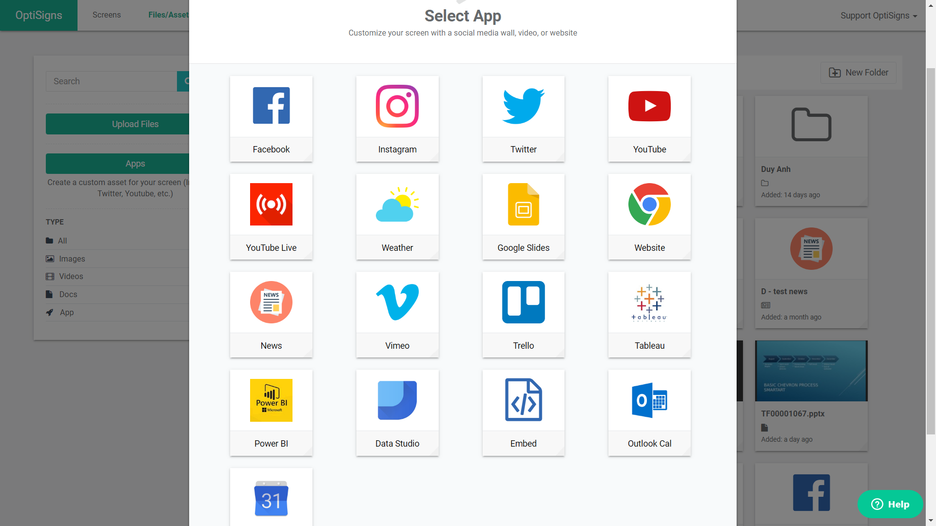The height and width of the screenshot is (526, 936).
Task: Select the Google Calendar 31 icon
Action: (x=271, y=498)
